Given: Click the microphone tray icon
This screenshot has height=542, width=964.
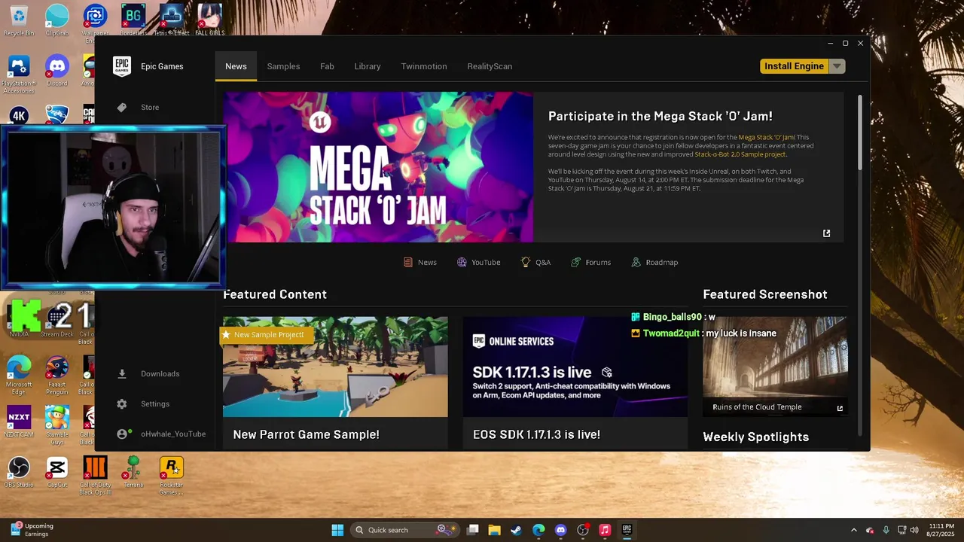Looking at the screenshot, I should point(886,530).
